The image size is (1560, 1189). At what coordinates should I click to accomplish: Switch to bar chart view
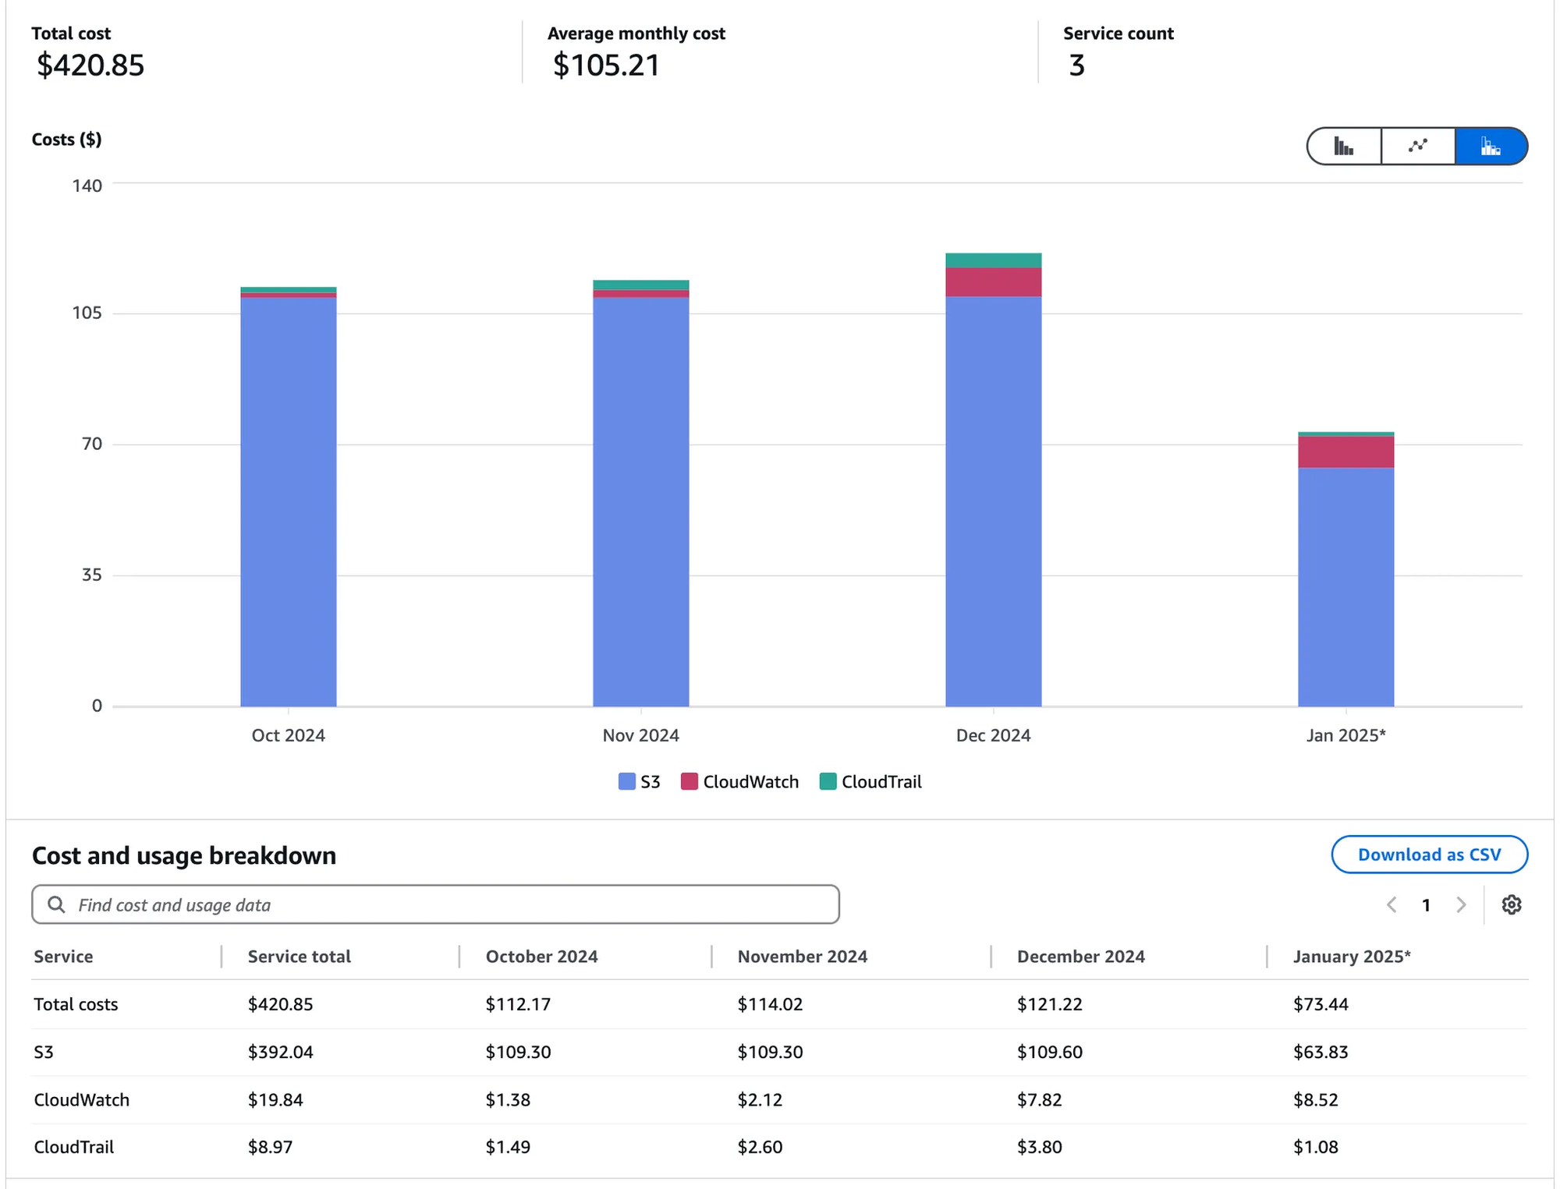(1343, 146)
